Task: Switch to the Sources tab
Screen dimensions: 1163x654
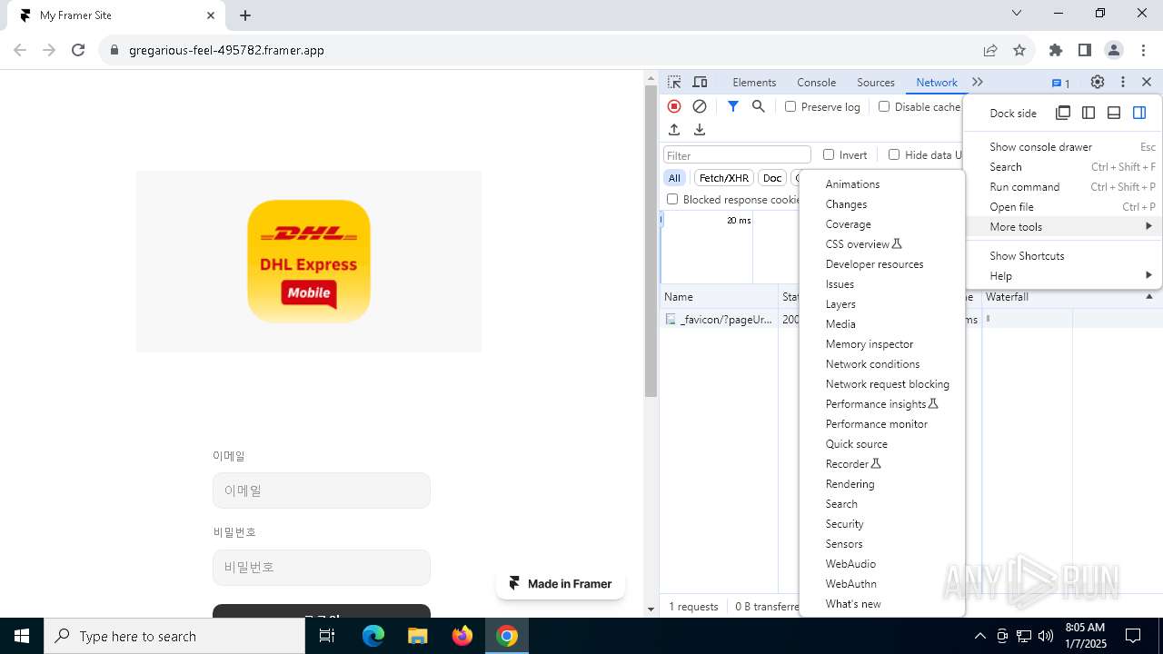Action: coord(876,82)
